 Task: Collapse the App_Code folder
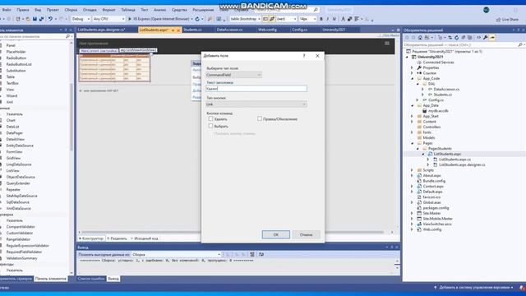[413, 79]
